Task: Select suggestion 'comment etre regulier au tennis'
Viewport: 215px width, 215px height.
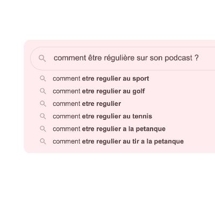Action: pos(103,116)
